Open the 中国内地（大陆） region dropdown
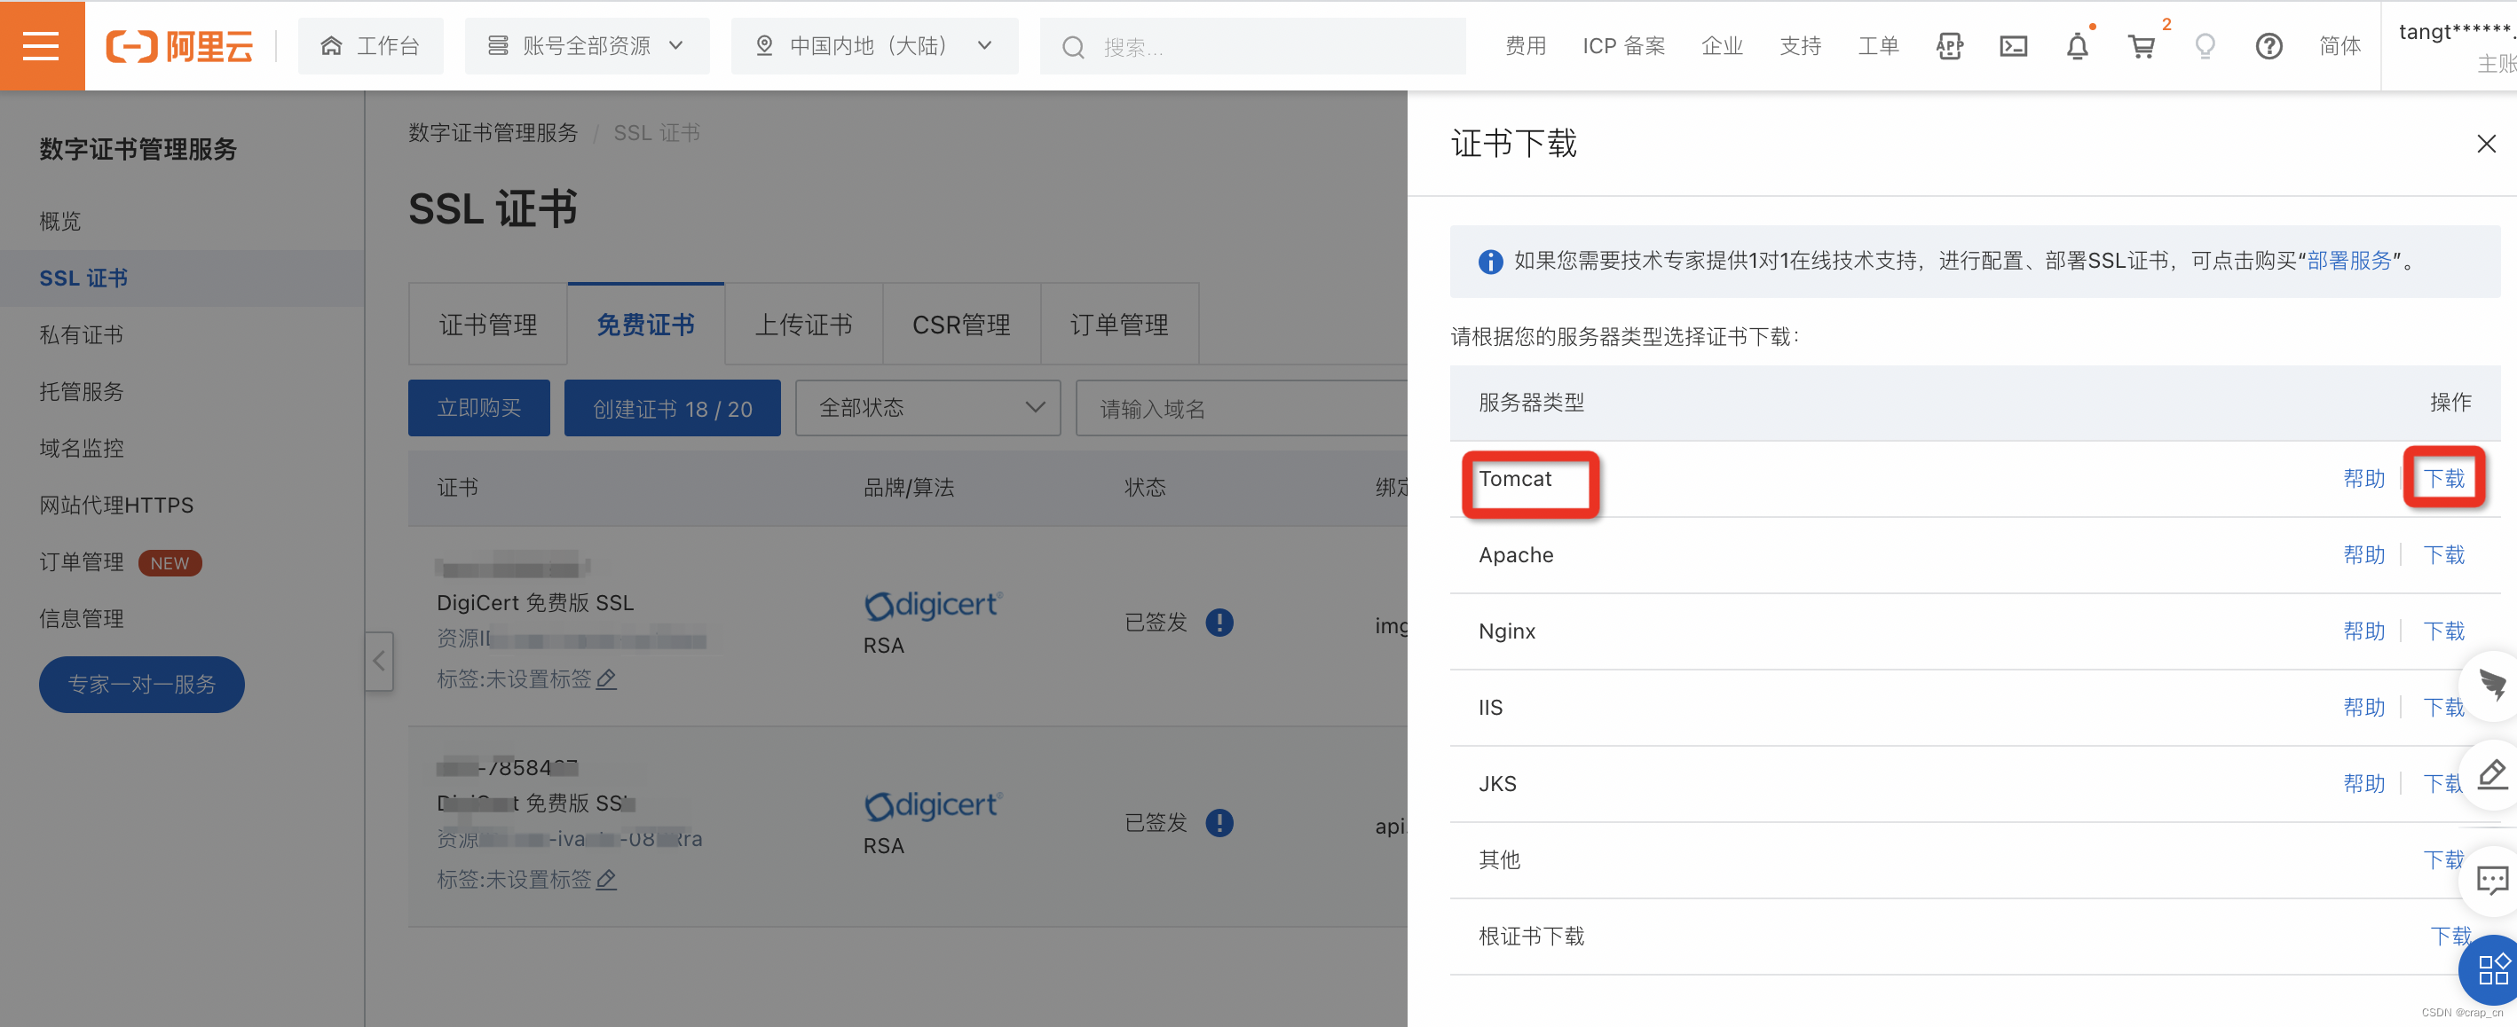This screenshot has height=1027, width=2517. pos(873,46)
